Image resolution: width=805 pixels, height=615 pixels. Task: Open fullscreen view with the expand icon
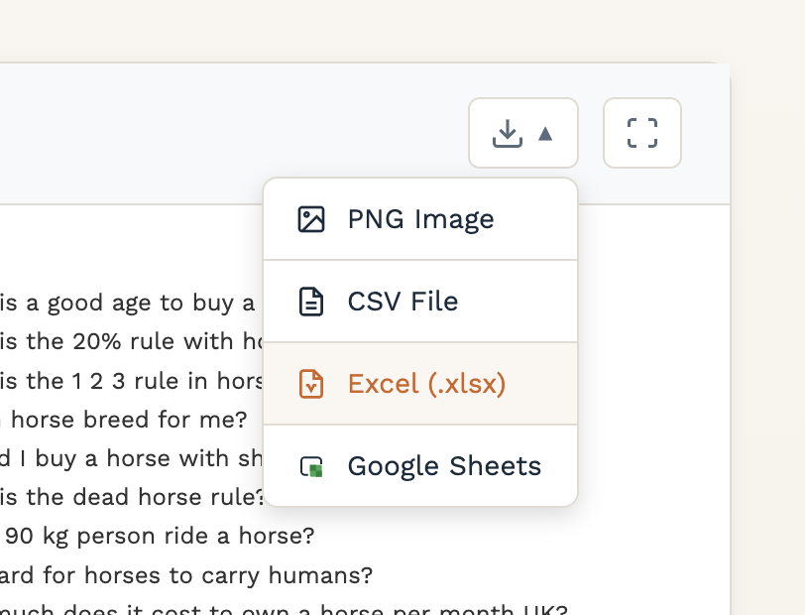(x=641, y=133)
